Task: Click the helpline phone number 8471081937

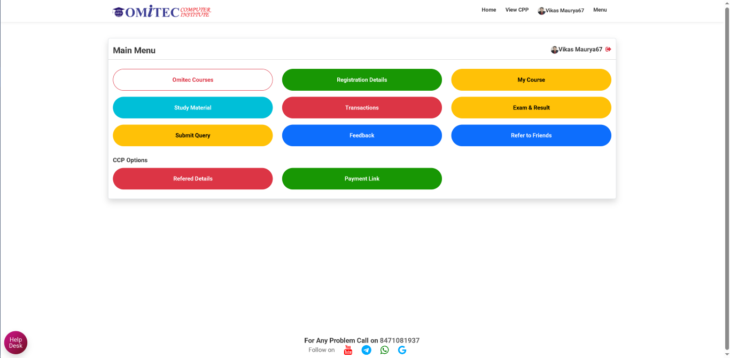Action: [x=399, y=340]
